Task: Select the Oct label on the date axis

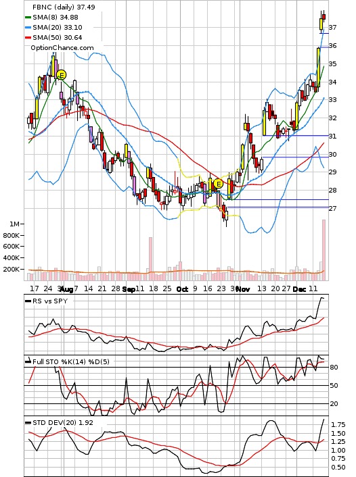Action: 182,289
